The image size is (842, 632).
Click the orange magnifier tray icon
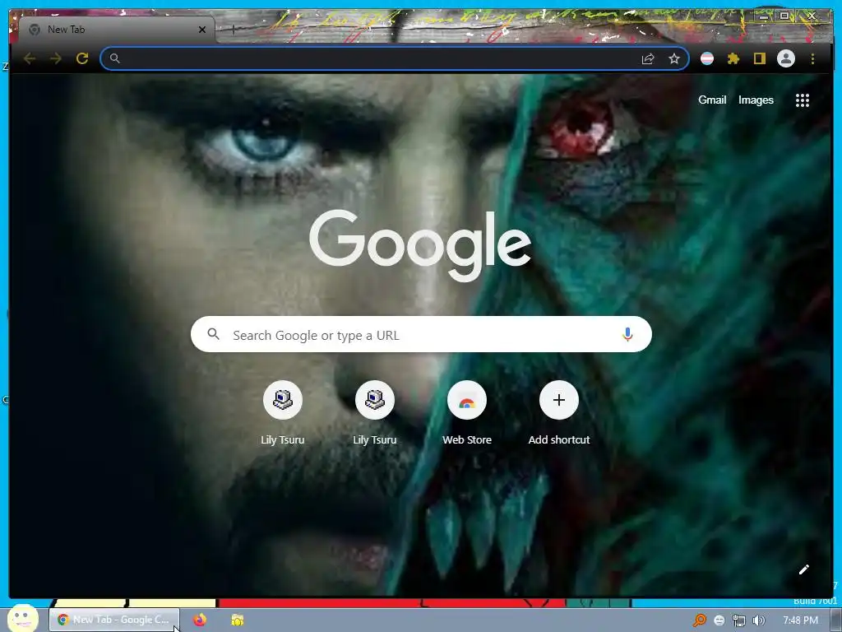click(699, 620)
